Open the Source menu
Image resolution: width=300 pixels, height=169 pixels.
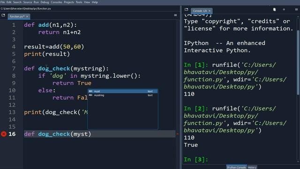click(x=28, y=2)
